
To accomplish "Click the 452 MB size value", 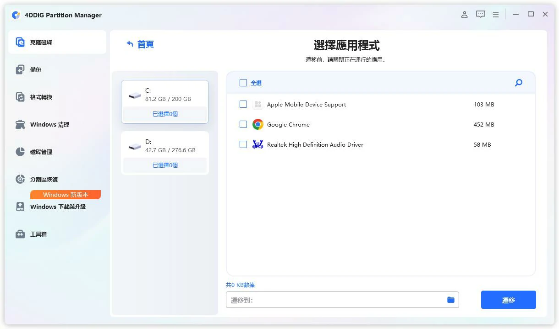I will [x=484, y=124].
